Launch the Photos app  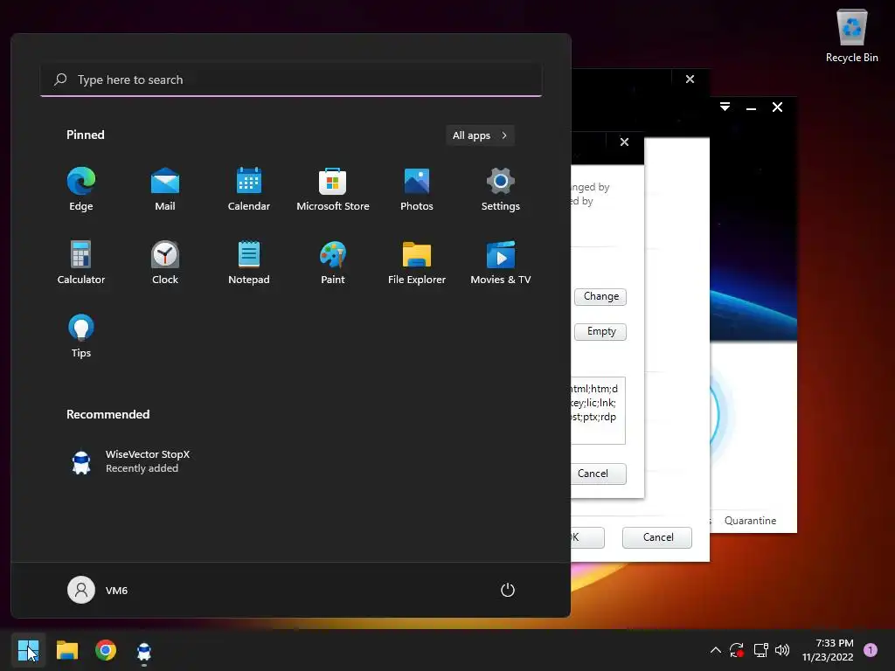[x=417, y=189]
